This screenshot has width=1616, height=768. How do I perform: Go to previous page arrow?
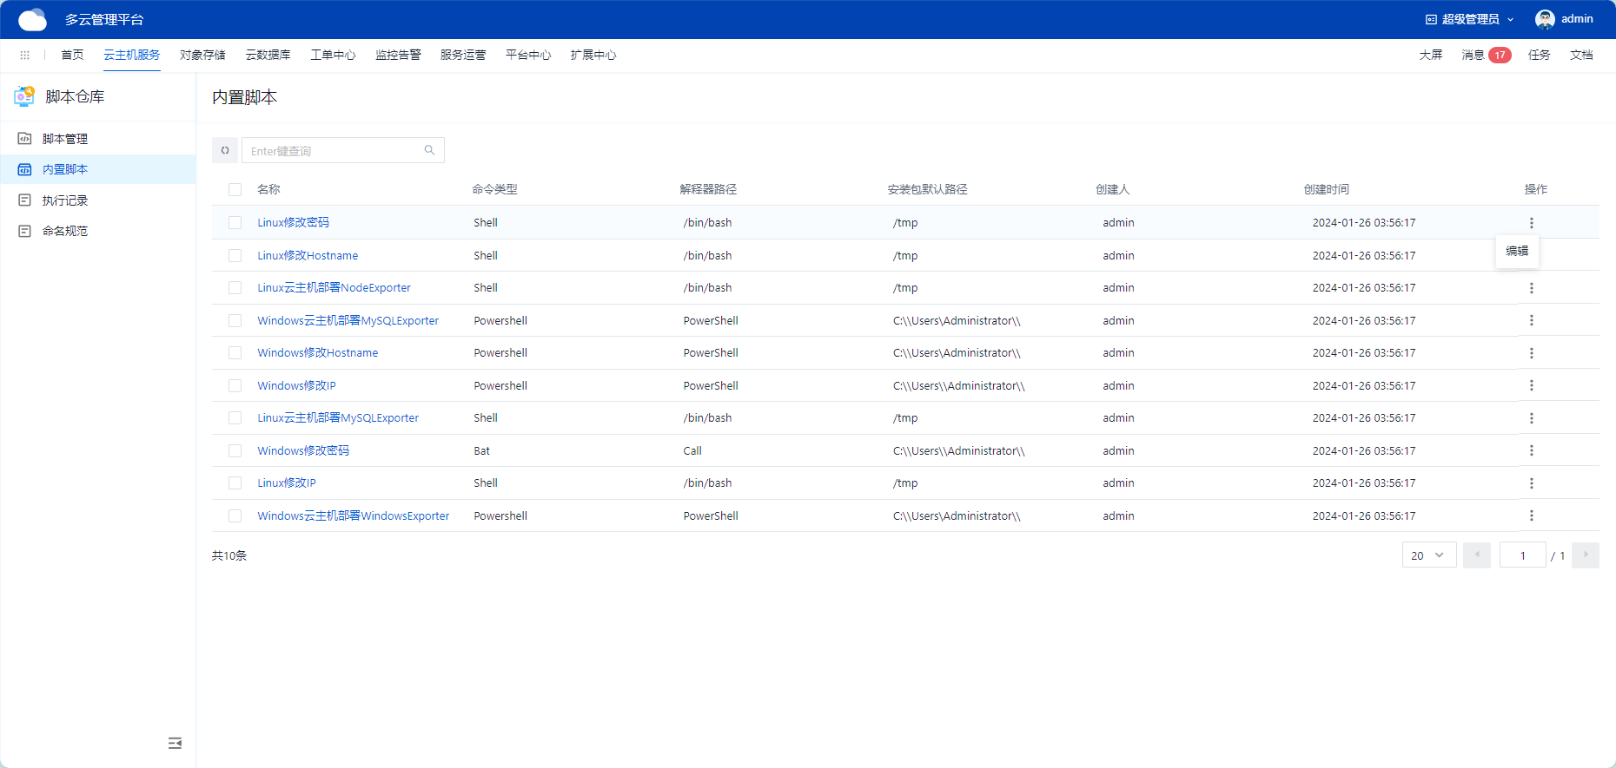click(x=1477, y=555)
